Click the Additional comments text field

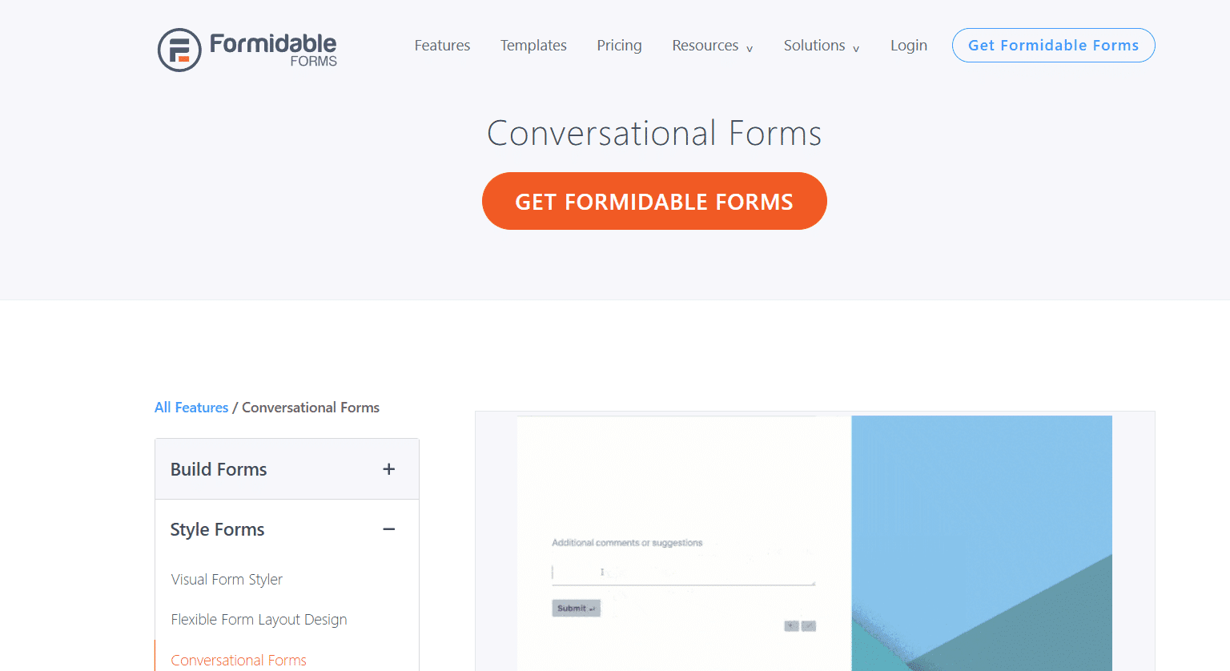683,573
